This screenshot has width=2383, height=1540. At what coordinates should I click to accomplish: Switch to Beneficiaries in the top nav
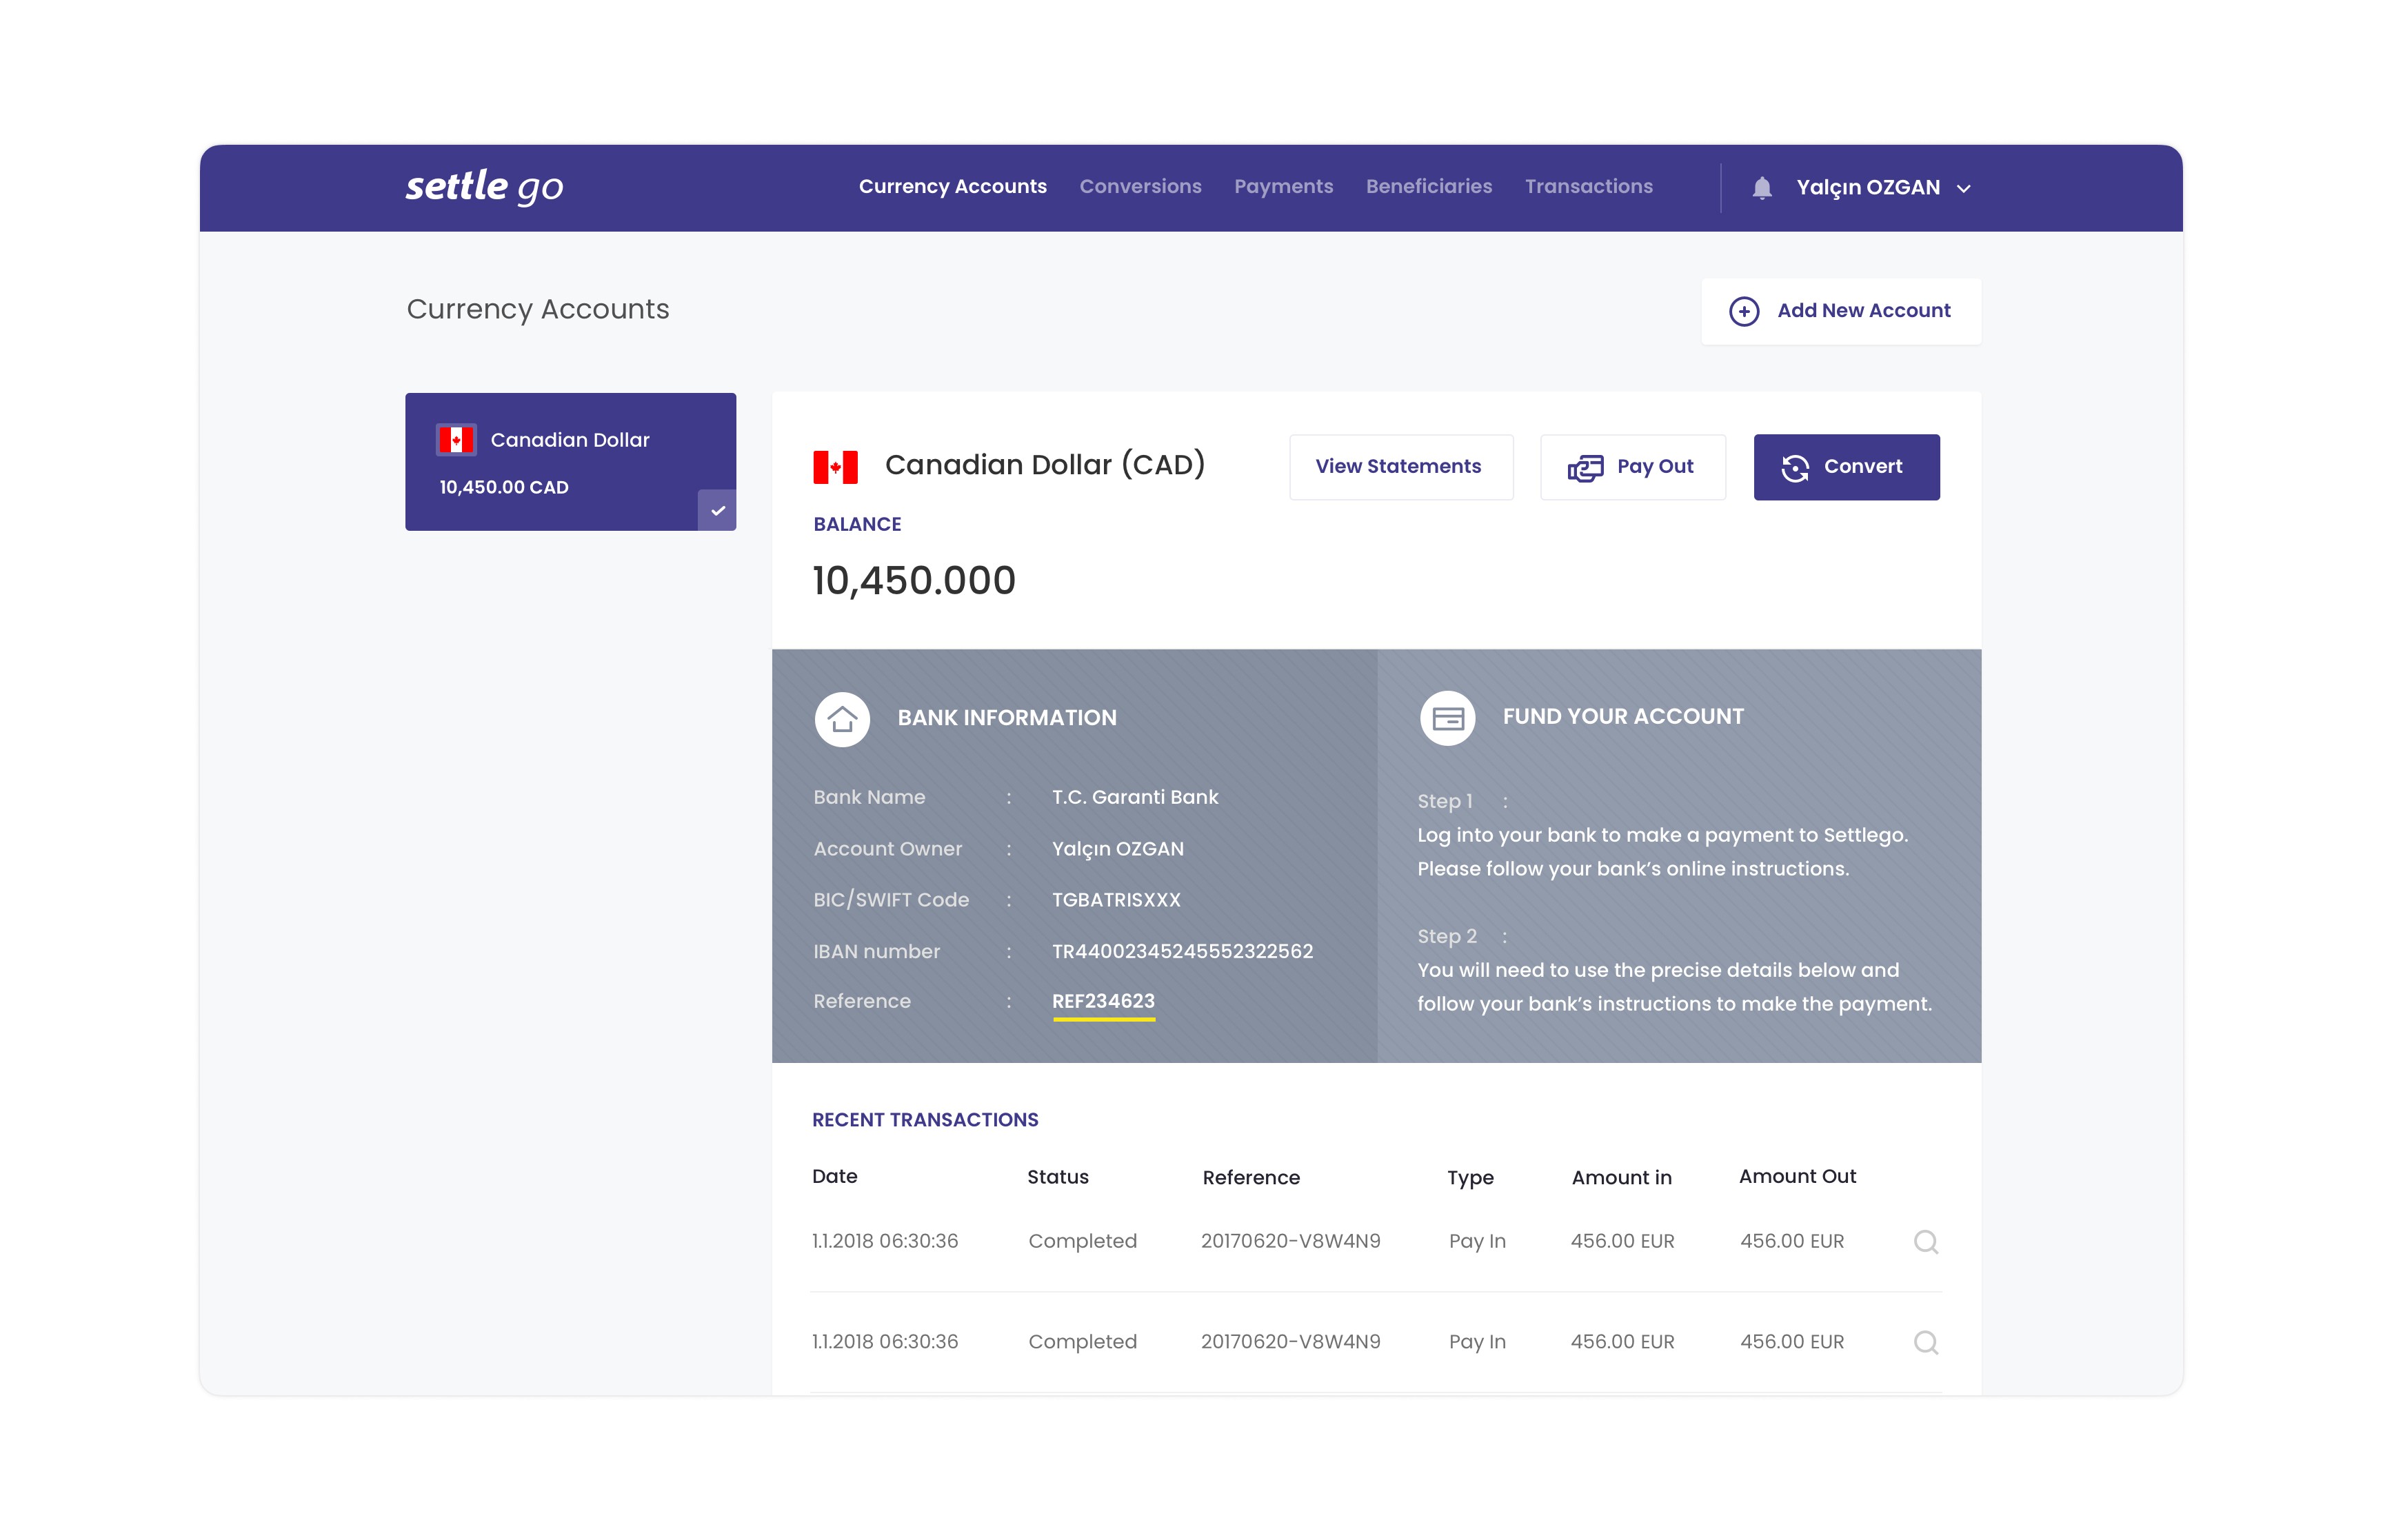pos(1428,186)
